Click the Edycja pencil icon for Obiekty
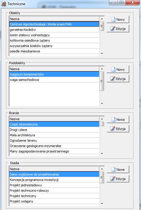This screenshot has height=210, width=141. pos(113,28)
